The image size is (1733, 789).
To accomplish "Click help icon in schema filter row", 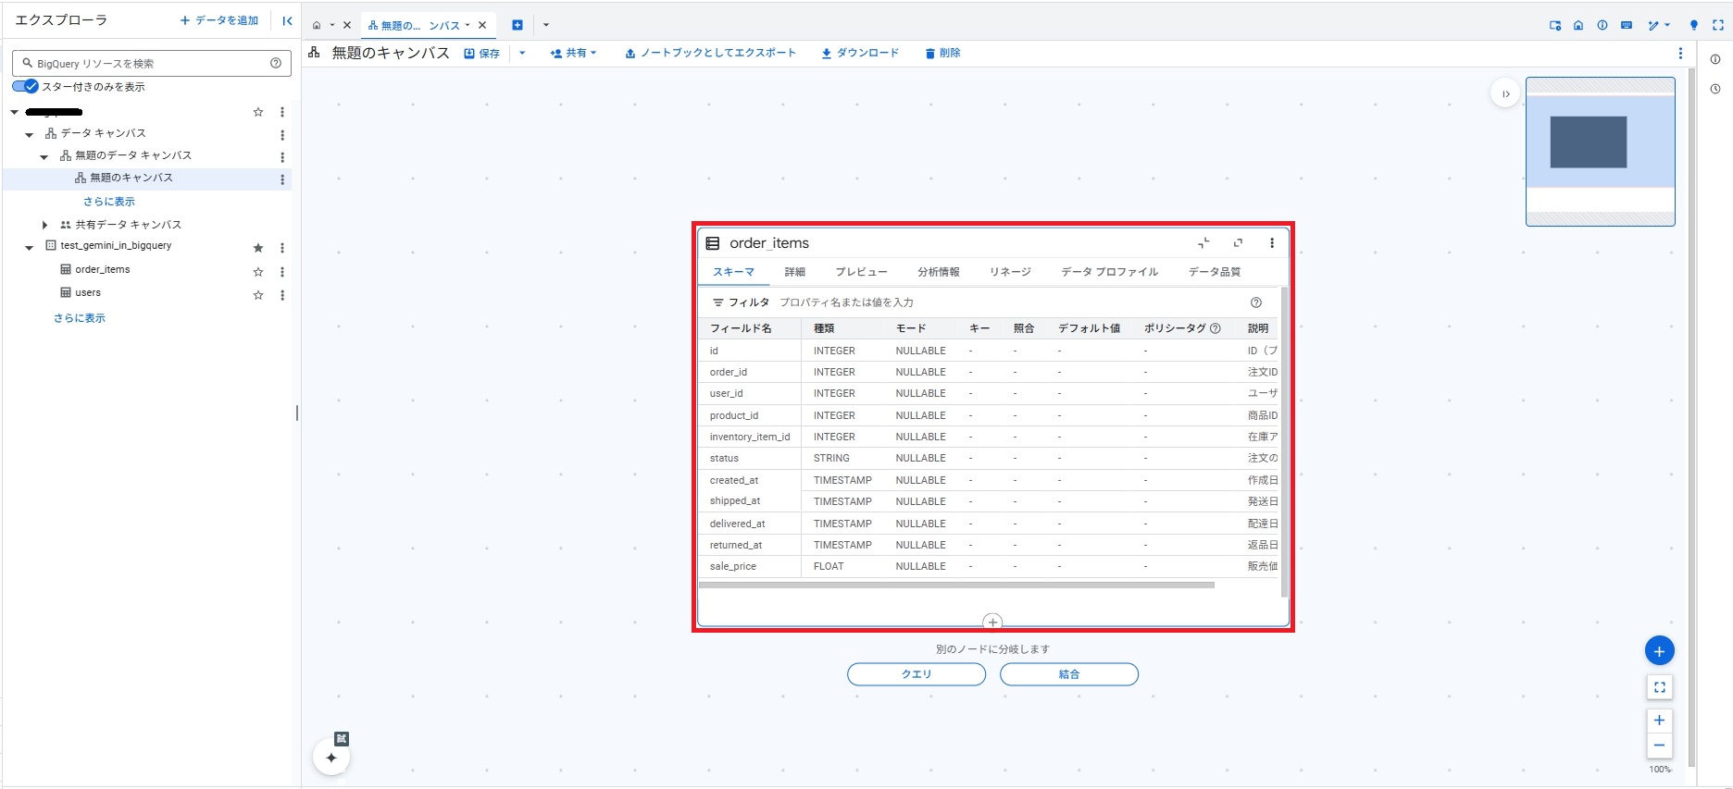I will pyautogui.click(x=1256, y=302).
